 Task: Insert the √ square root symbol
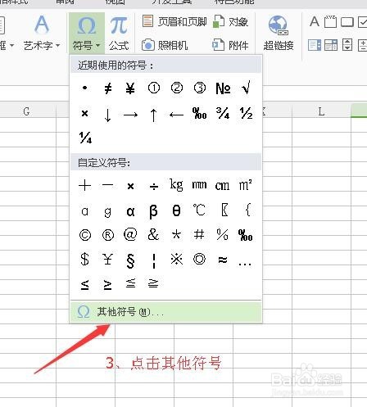[x=246, y=88]
